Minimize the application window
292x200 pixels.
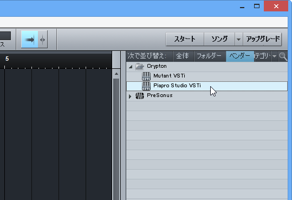tap(242, 7)
